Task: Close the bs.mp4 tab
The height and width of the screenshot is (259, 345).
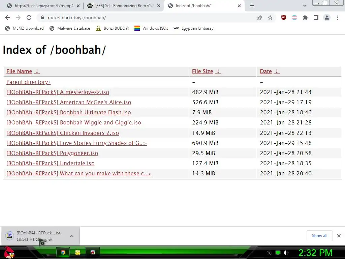Action: (x=78, y=6)
